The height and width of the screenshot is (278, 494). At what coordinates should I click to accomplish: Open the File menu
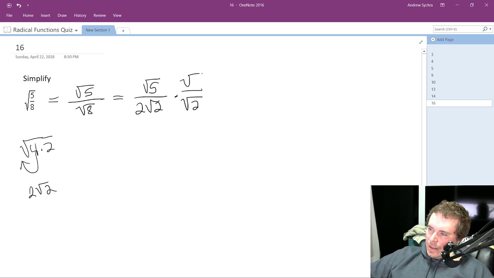click(9, 15)
